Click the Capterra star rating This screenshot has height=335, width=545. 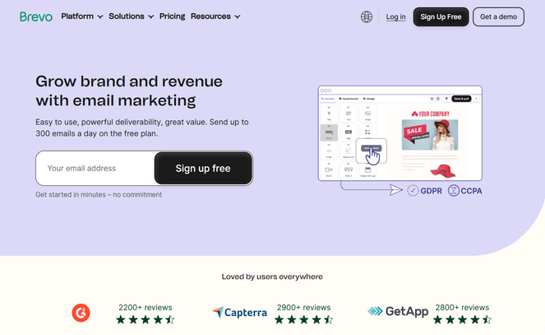[304, 319]
